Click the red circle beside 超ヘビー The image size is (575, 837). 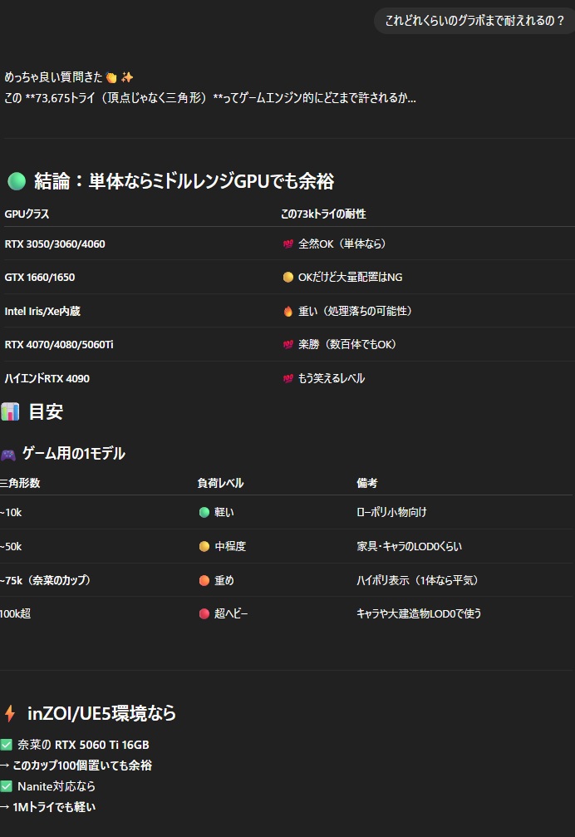tap(204, 614)
